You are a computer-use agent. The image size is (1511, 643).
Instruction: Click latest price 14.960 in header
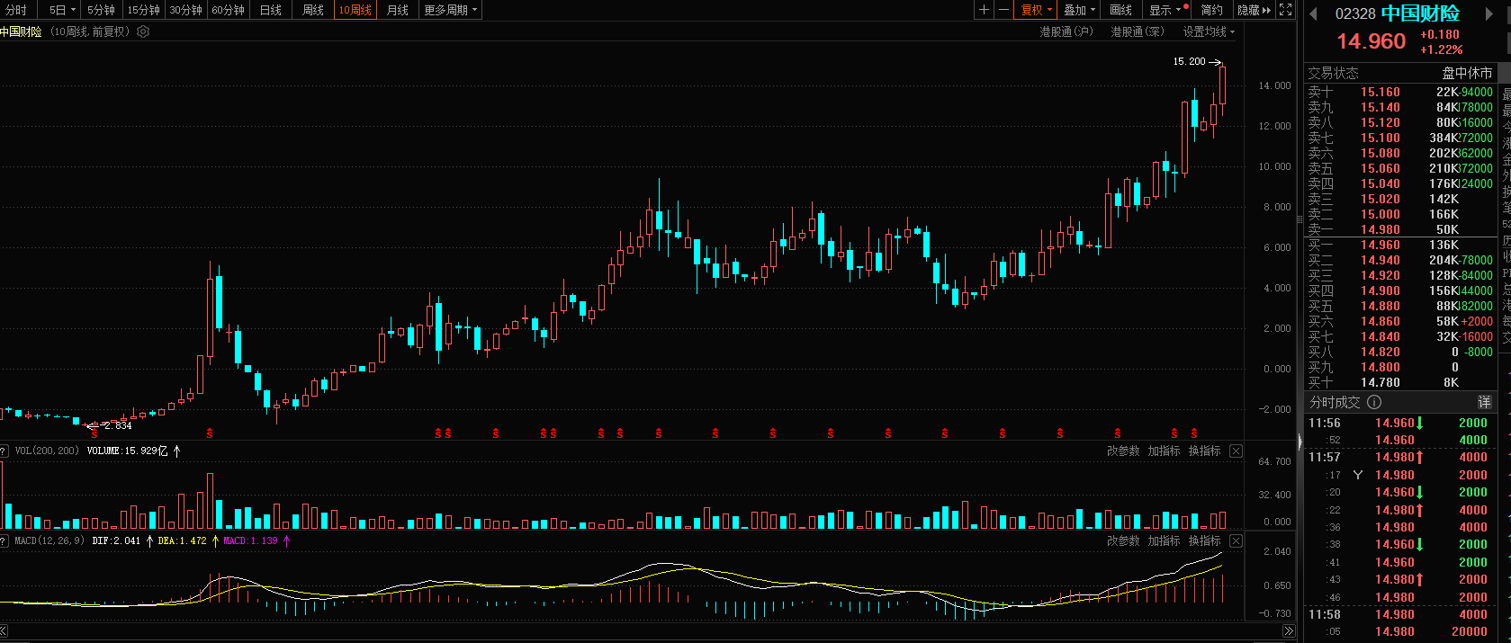(x=1371, y=41)
